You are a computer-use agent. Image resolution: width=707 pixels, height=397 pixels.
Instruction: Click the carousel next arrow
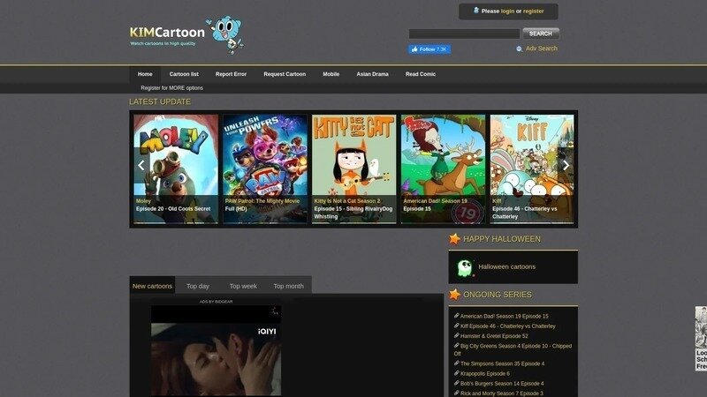(566, 166)
